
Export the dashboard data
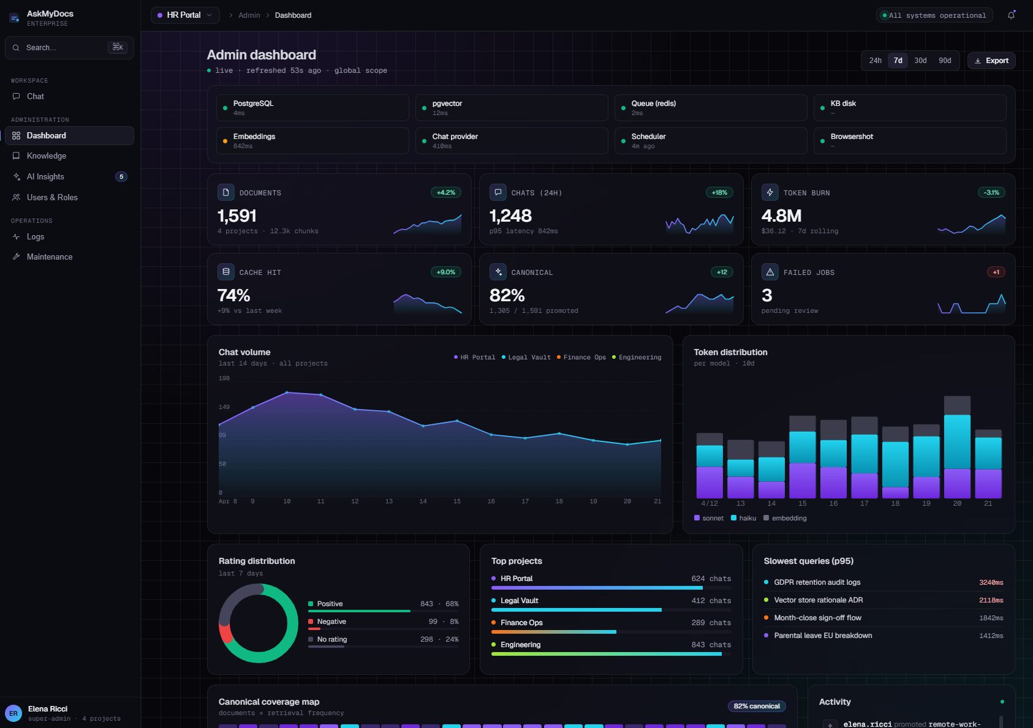point(991,61)
